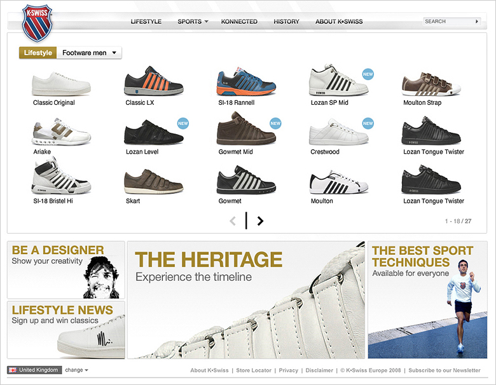Open the Footware men dropdown
The height and width of the screenshot is (385, 496).
[x=89, y=53]
